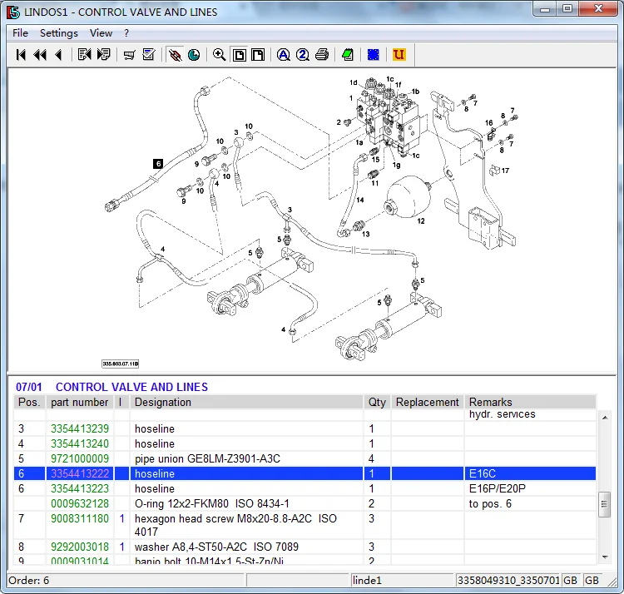624x594 pixels.
Task: Click the printer icon in the toolbar
Action: click(322, 55)
